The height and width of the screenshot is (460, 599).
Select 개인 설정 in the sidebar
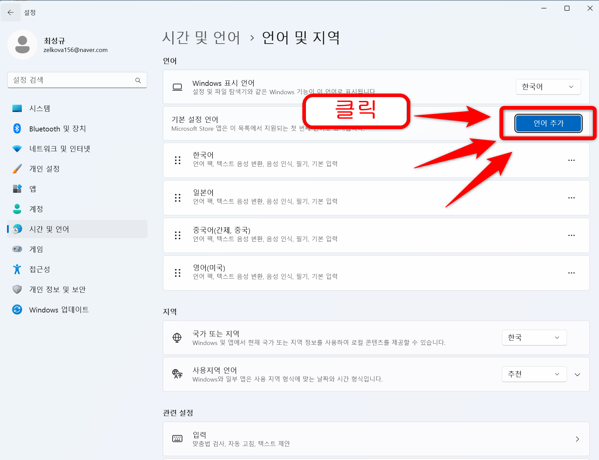point(77,169)
